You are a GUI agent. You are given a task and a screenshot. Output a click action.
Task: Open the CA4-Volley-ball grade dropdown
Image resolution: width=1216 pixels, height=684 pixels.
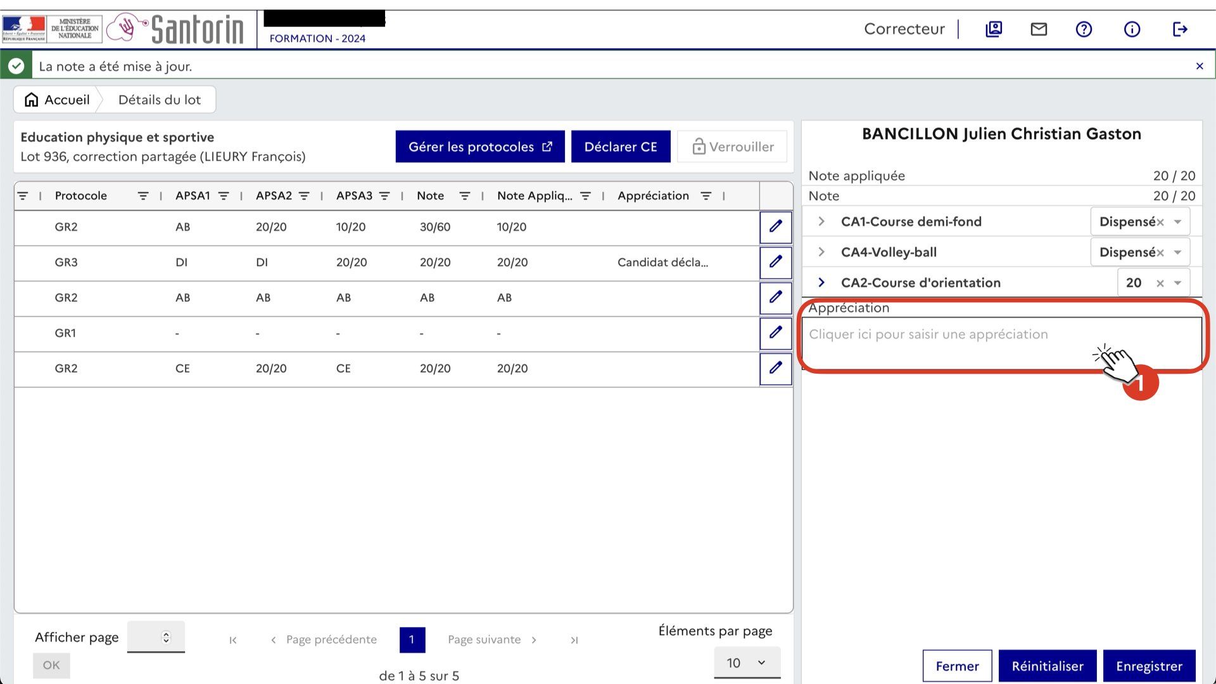[x=1177, y=253]
